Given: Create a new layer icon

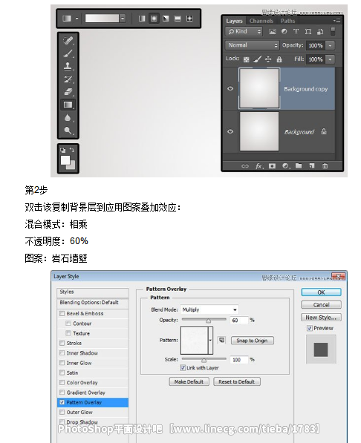Looking at the screenshot, I should pyautogui.click(x=312, y=165).
